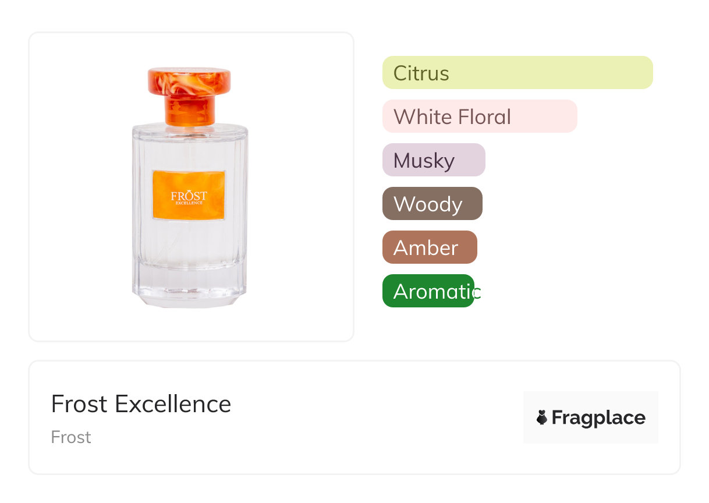The width and height of the screenshot is (709, 503).
Task: Click the FROST text on bottle label
Action: pyautogui.click(x=189, y=196)
